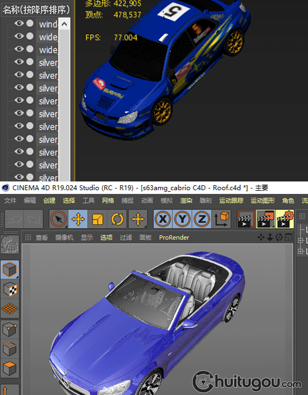The width and height of the screenshot is (308, 395).
Task: Click the disabled Undo arrow icon
Action: click(x=14, y=219)
